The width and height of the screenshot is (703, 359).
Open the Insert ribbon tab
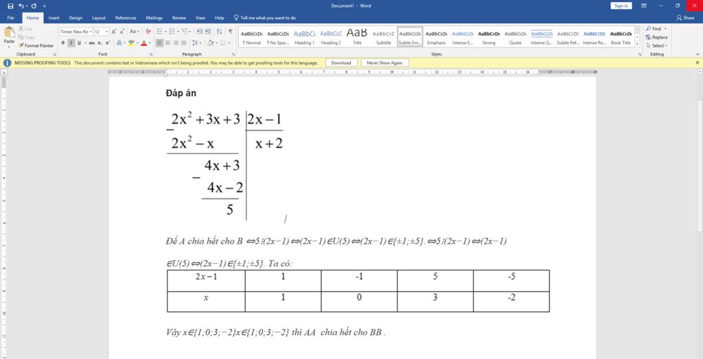click(x=54, y=18)
